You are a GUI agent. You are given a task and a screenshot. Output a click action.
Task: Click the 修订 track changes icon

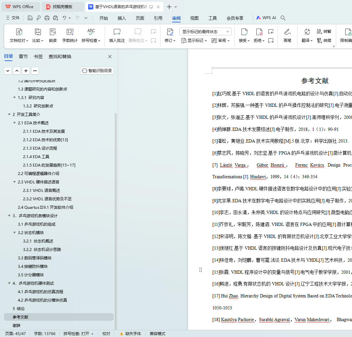pyautogui.click(x=170, y=32)
